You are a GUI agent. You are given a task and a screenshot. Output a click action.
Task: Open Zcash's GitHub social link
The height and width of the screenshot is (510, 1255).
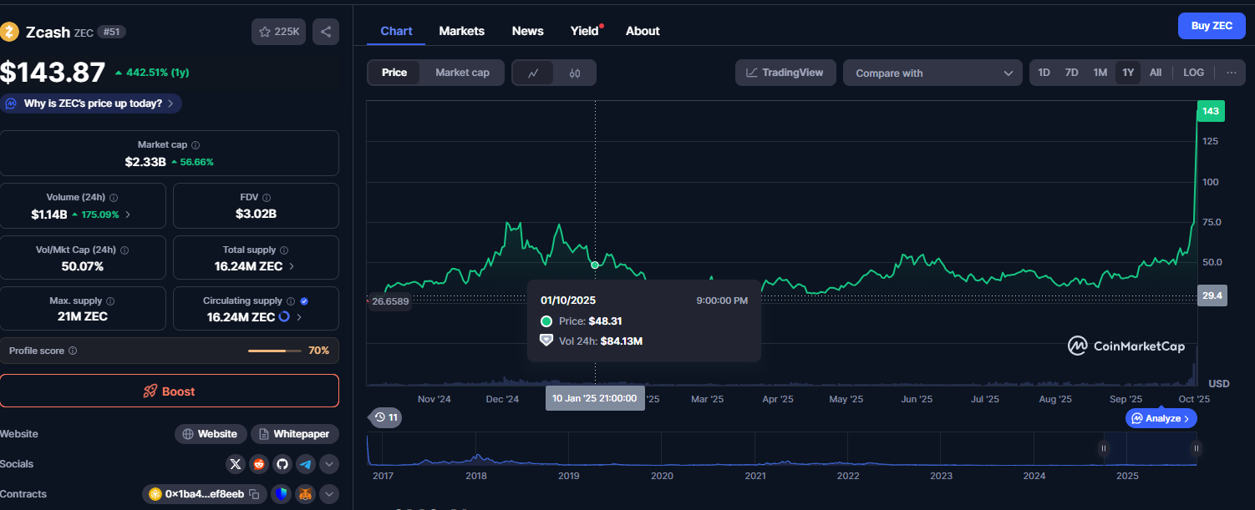point(282,464)
